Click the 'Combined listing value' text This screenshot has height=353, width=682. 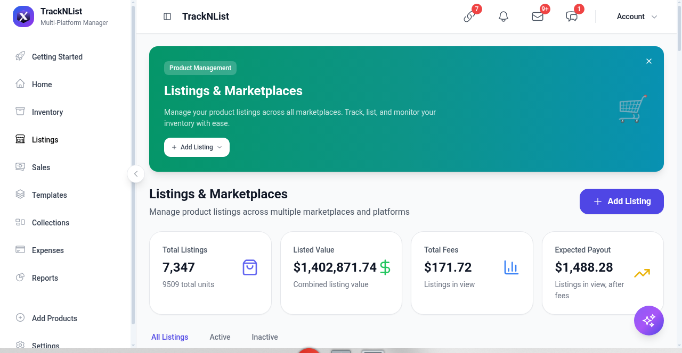pyautogui.click(x=331, y=284)
